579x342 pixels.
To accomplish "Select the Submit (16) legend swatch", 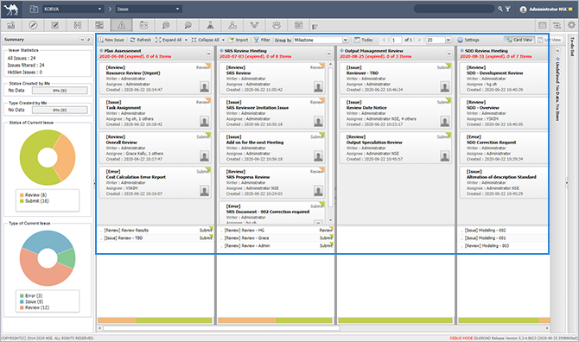I will tap(22, 200).
